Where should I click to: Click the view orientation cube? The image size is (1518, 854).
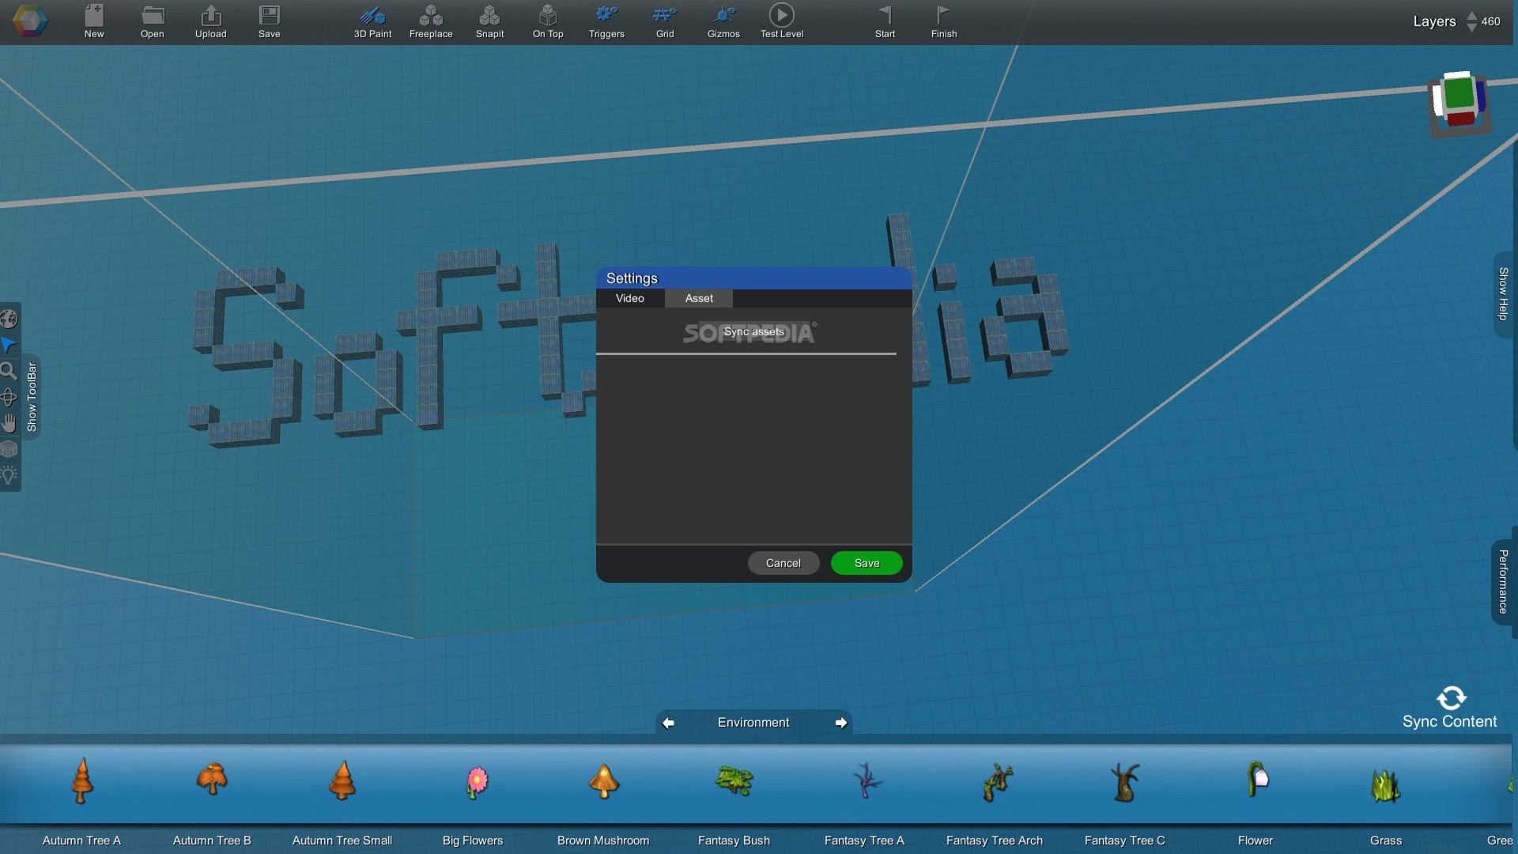point(1459,103)
